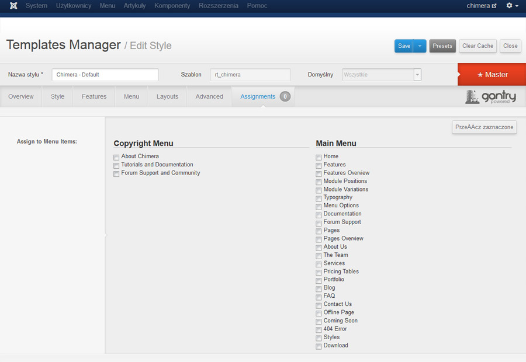Open the Pomoc menu
The height and width of the screenshot is (362, 526).
(257, 6)
